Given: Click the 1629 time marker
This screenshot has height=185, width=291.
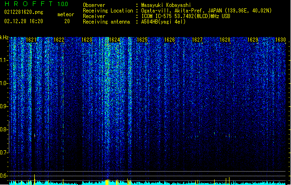Looking at the screenshot, I should 253,40.
